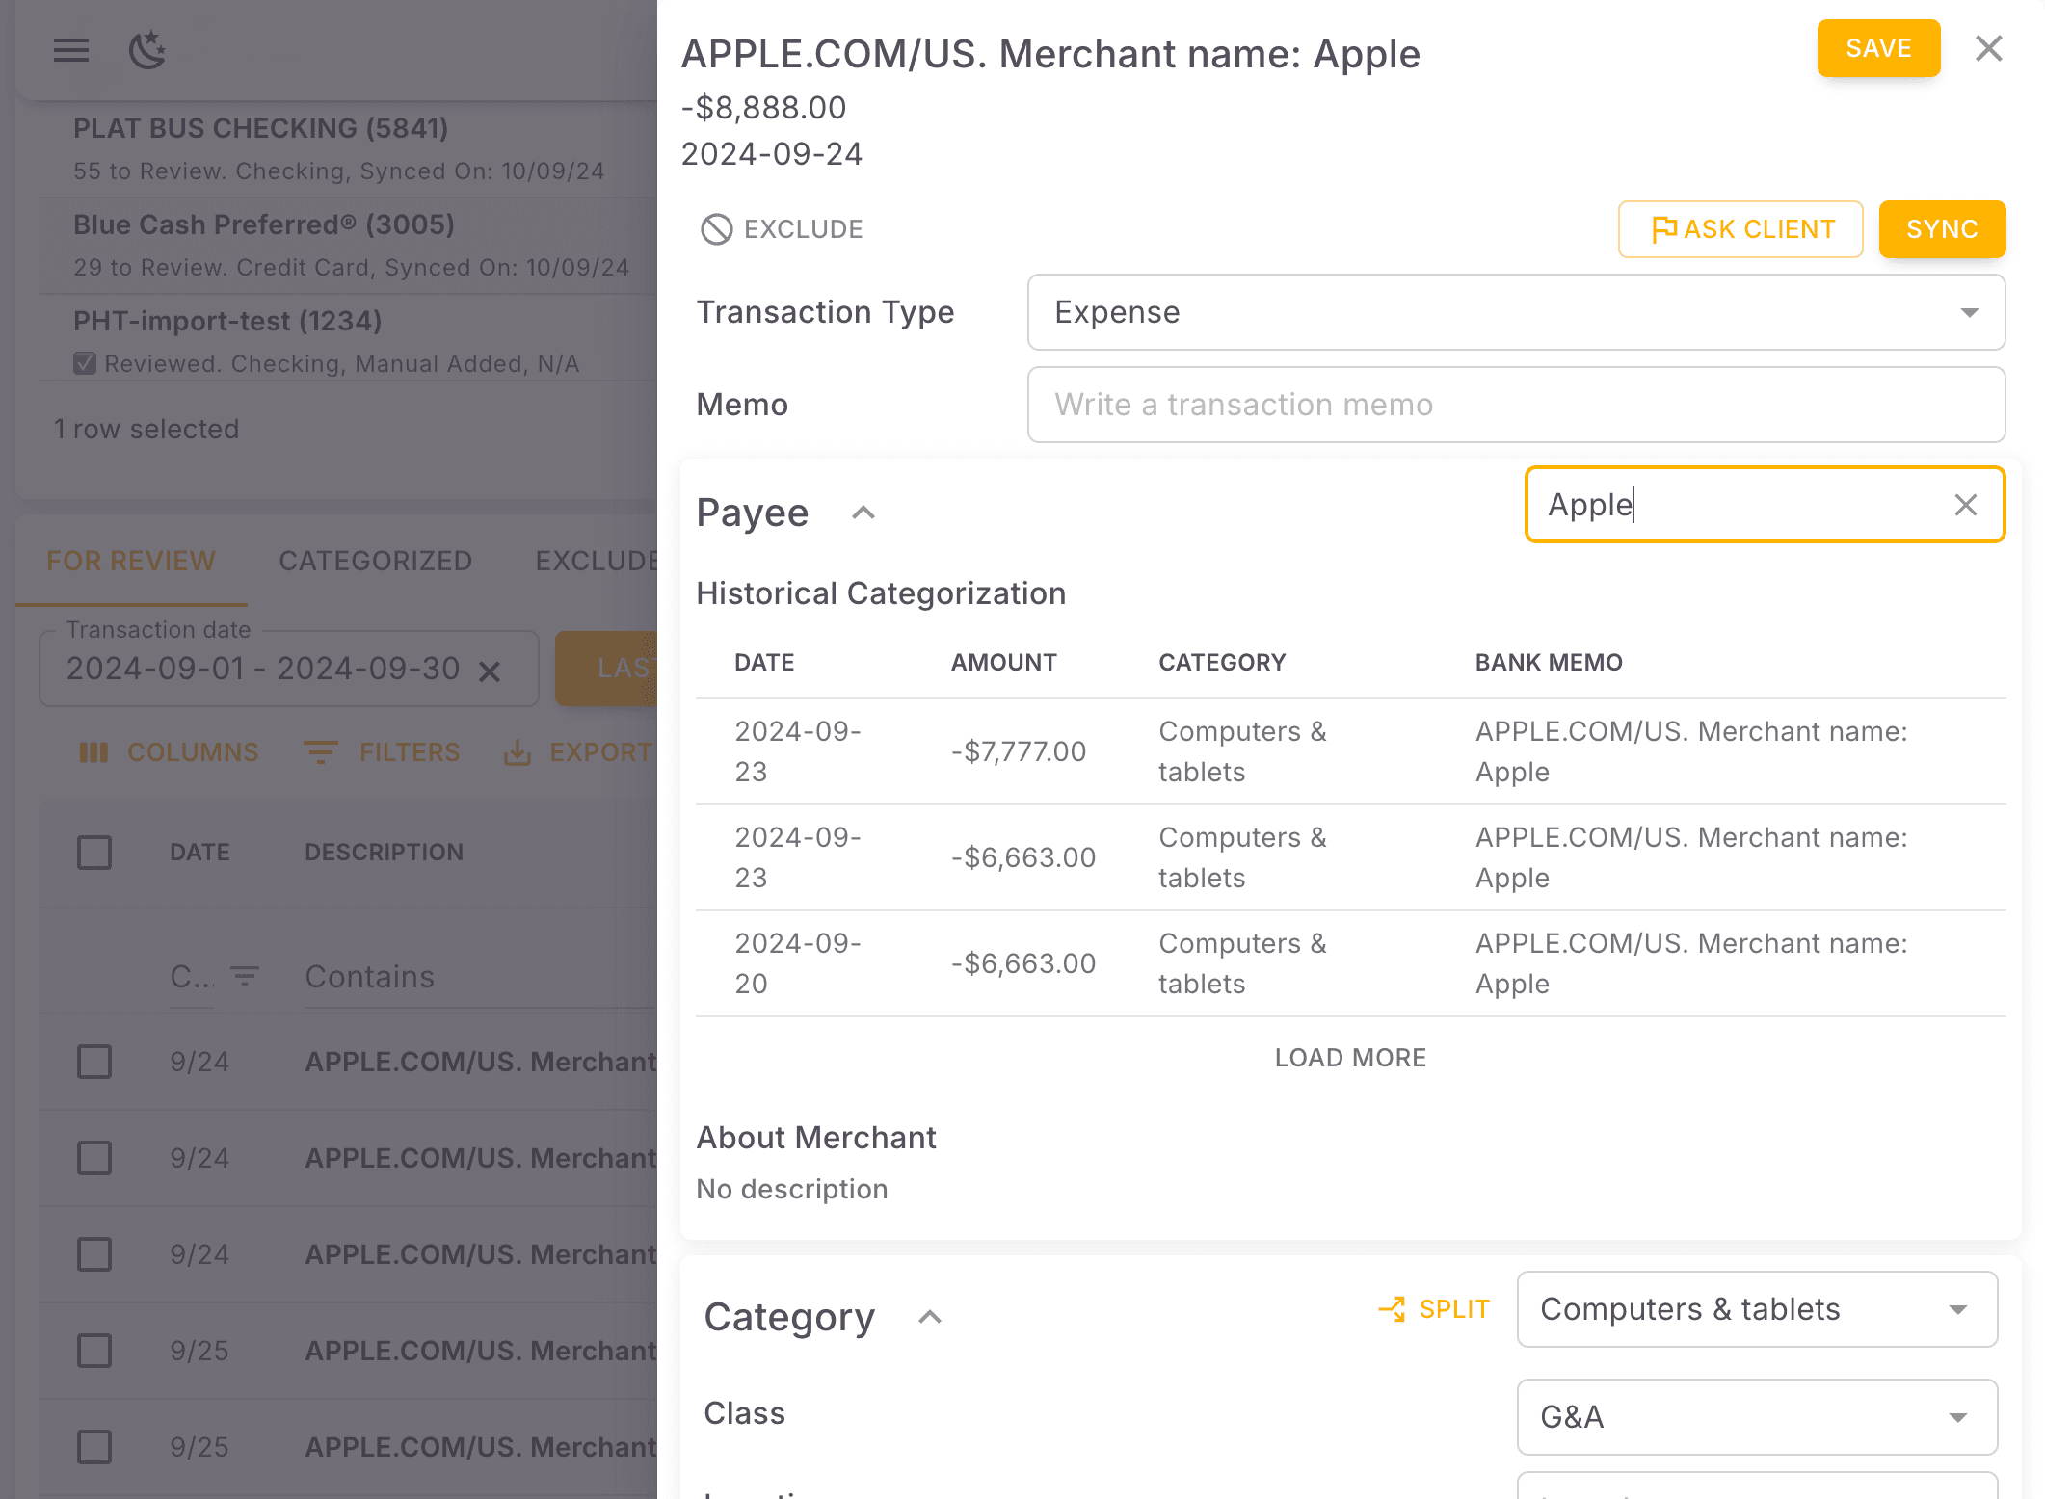Image resolution: width=2045 pixels, height=1499 pixels.
Task: Toggle dark mode with the moon icon
Action: click(x=146, y=50)
